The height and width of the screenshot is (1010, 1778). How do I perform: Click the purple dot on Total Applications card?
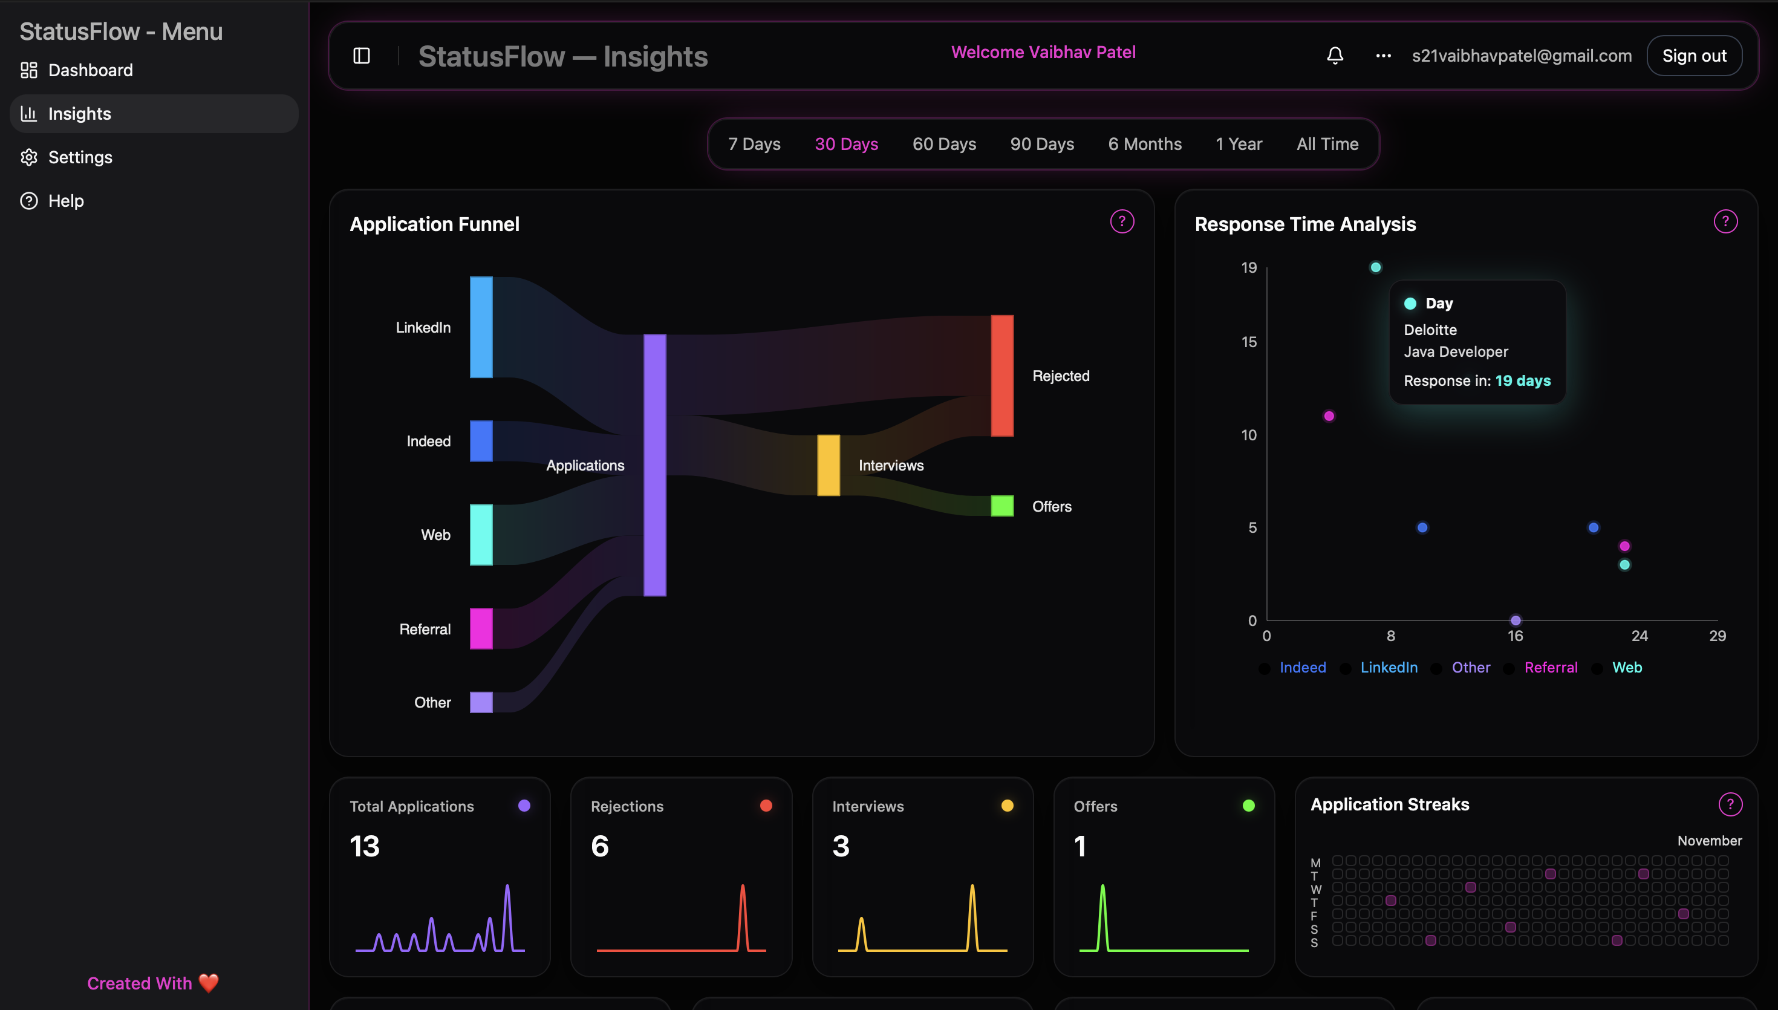[x=524, y=806]
